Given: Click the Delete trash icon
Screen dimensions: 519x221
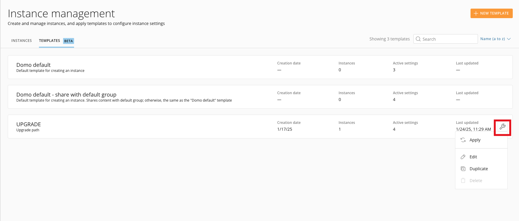Looking at the screenshot, I should tap(463, 181).
